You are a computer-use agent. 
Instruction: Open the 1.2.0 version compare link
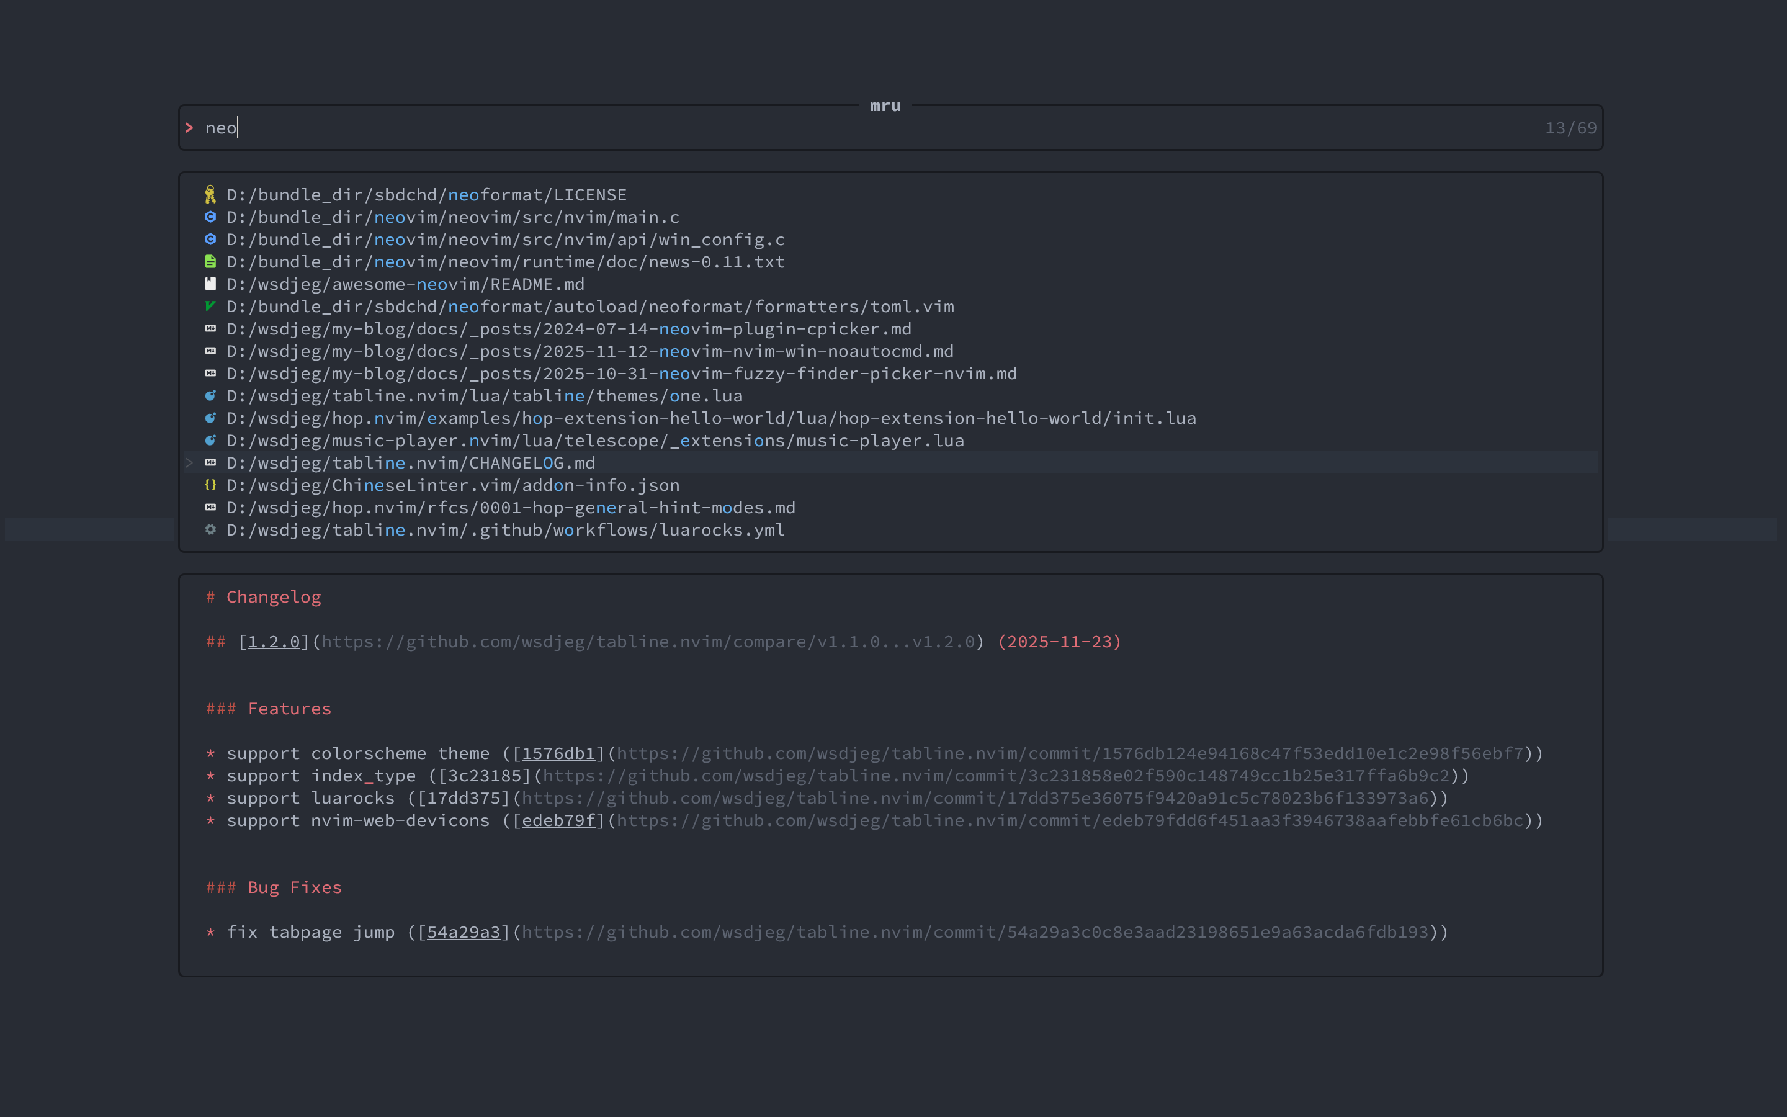tap(273, 642)
